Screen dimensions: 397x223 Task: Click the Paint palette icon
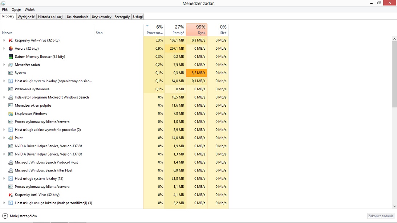(x=11, y=138)
